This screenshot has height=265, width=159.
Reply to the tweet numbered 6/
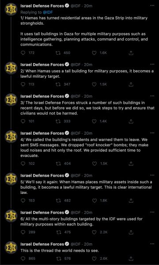pos(23,232)
